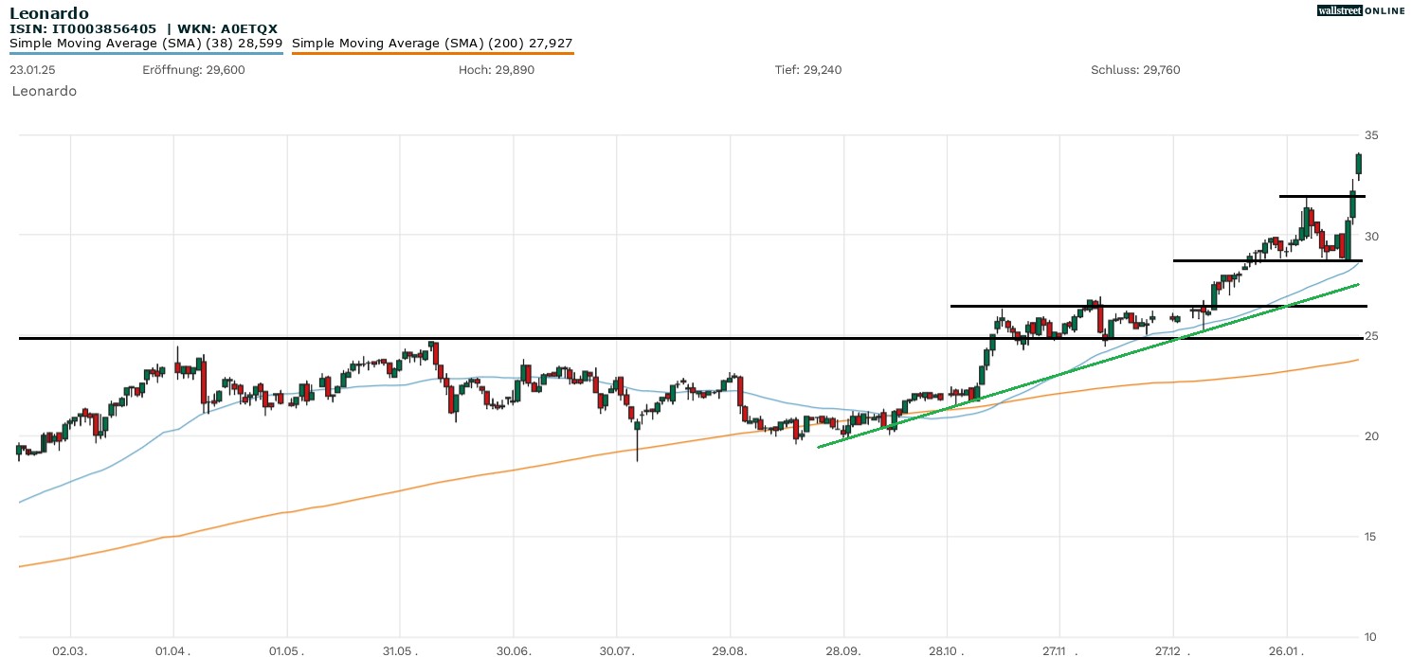Click the Leonardo series label above the chart
Viewport: 1412px width, 657px height.
click(45, 91)
